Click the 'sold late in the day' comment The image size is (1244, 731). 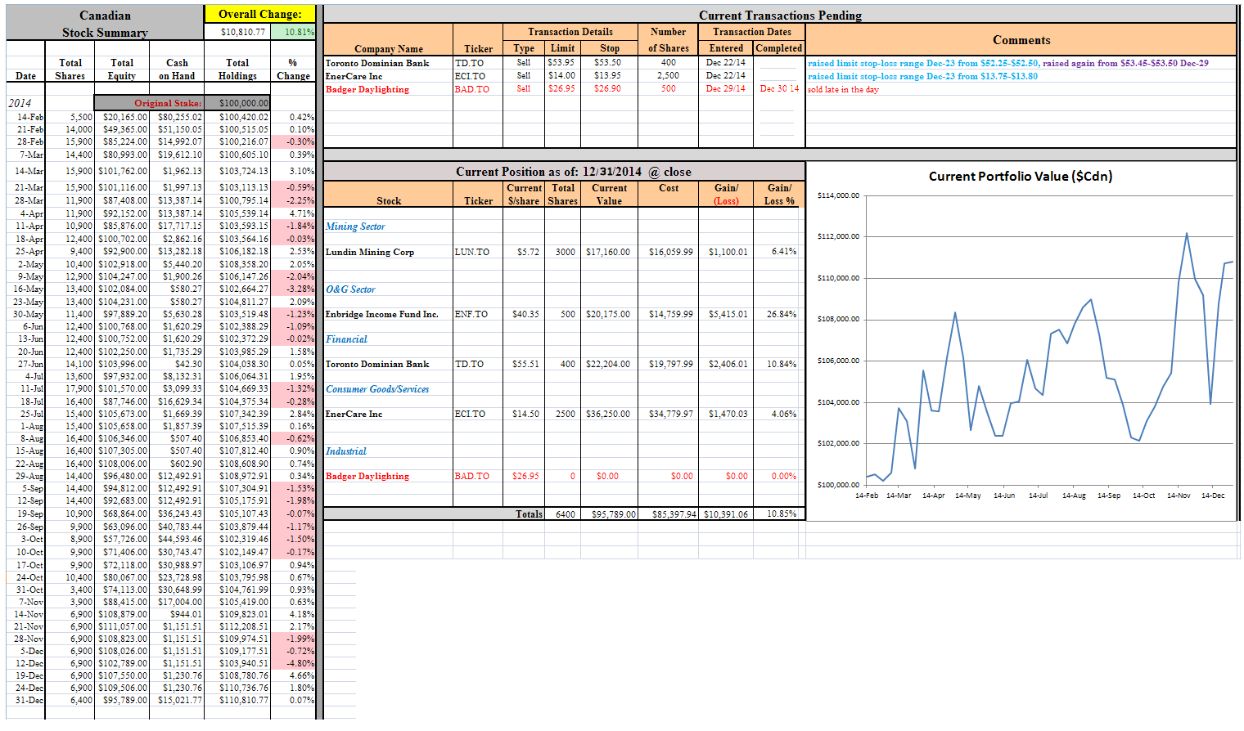click(x=843, y=89)
